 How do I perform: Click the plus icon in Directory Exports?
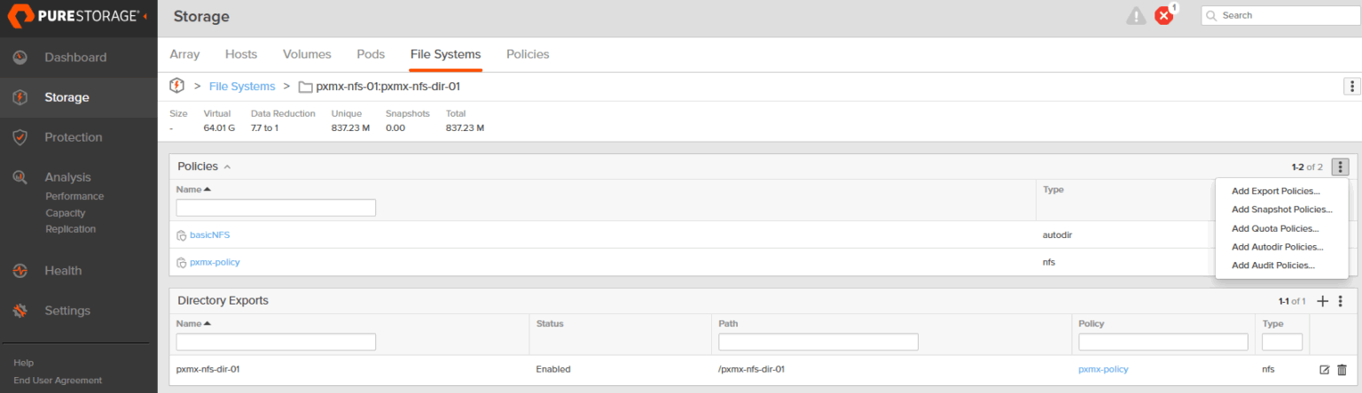pos(1322,301)
